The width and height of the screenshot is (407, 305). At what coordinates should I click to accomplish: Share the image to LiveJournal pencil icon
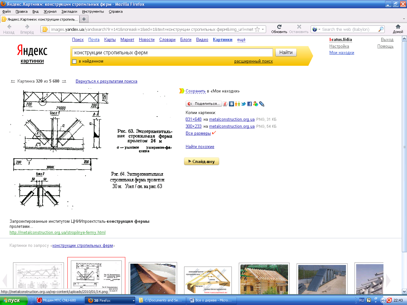[x=262, y=104]
